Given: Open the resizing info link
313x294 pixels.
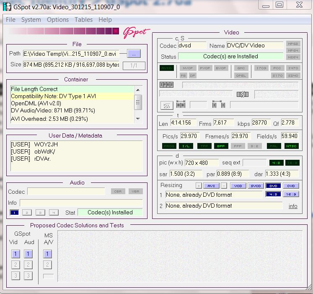Looking at the screenshot, I should tap(293, 206).
